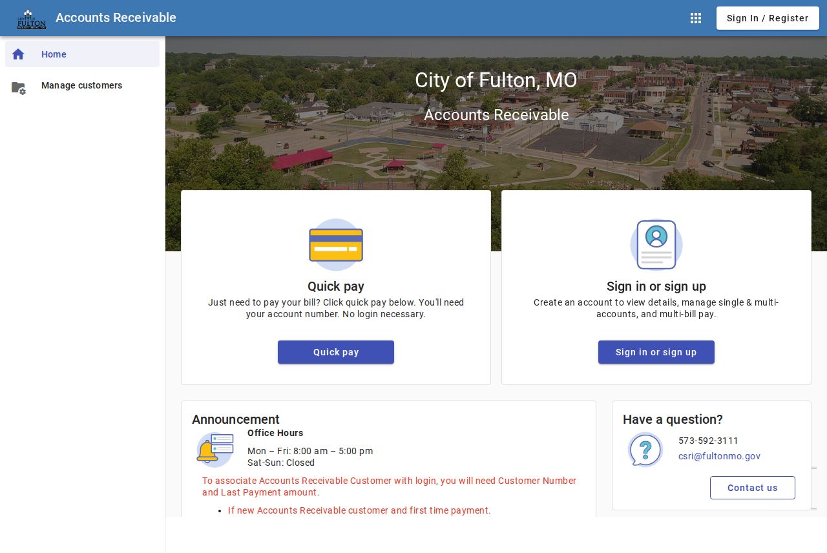Viewport: 827px width, 553px height.
Task: Click the City of Fulton, MO banner heading
Action: coord(496,80)
